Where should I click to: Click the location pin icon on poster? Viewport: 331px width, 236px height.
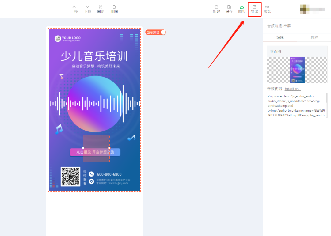(x=91, y=181)
